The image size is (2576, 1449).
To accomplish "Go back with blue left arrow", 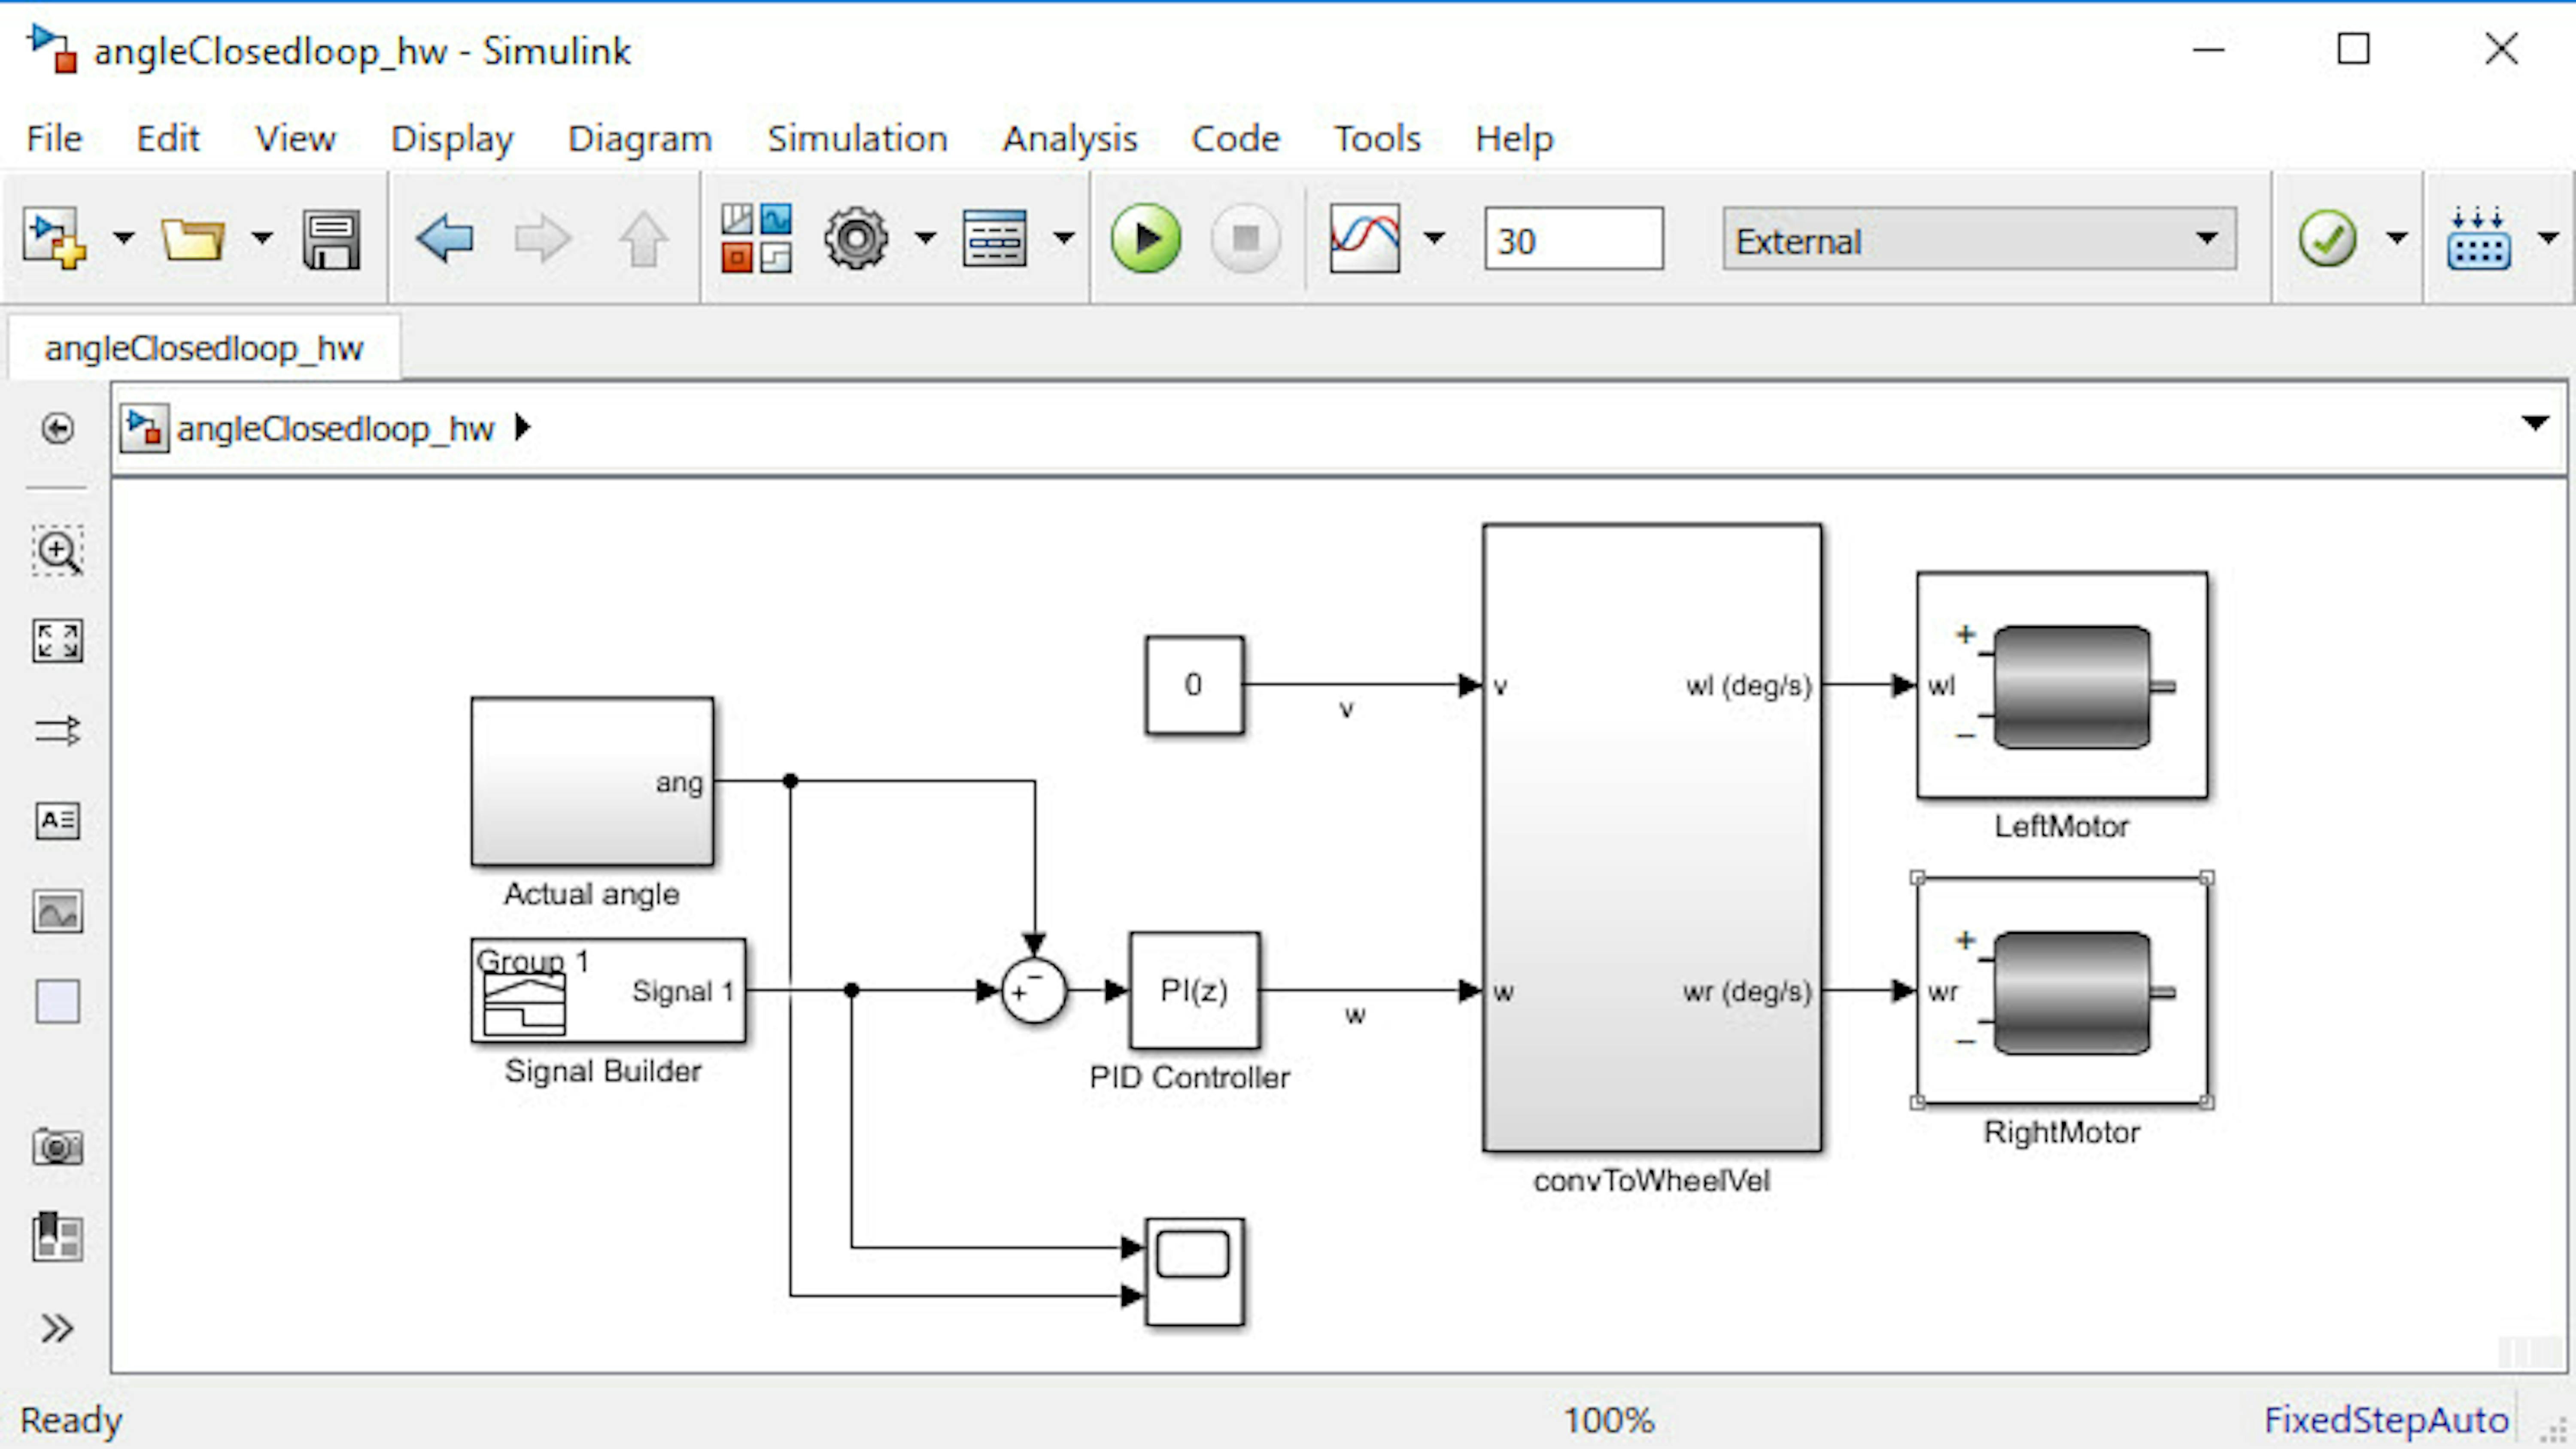I will [x=445, y=239].
